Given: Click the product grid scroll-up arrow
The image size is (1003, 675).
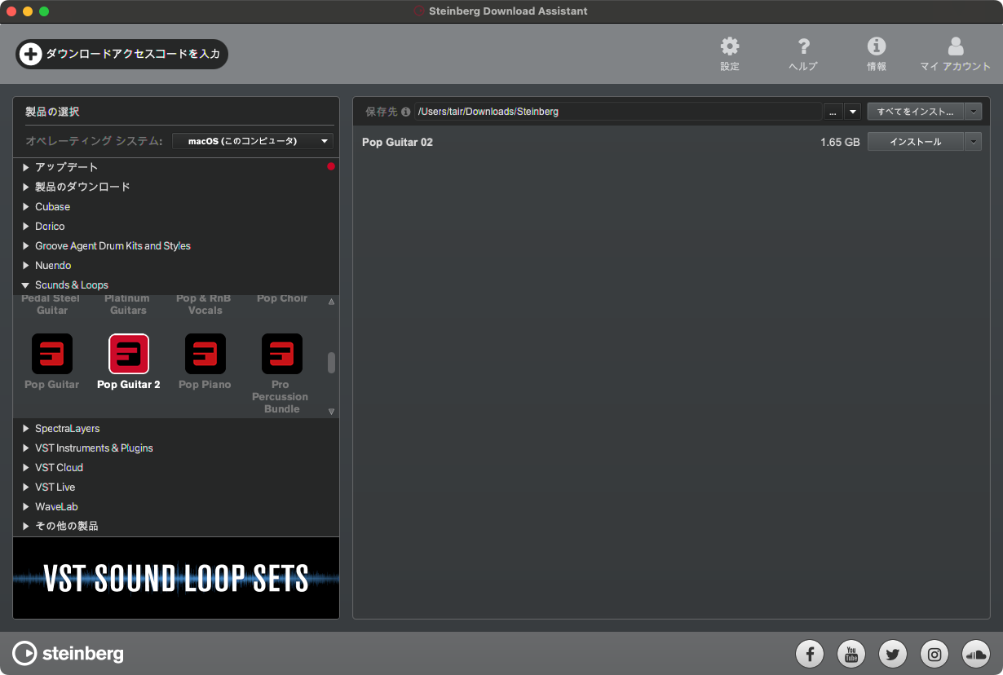Looking at the screenshot, I should [x=332, y=302].
